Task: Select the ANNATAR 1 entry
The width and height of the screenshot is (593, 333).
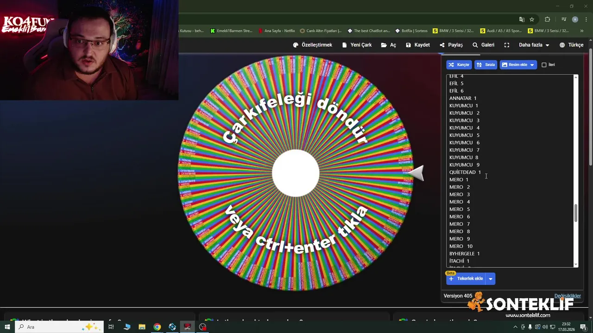Action: 463,98
